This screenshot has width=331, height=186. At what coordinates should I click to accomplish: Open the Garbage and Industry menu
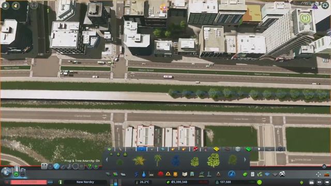tap(152, 174)
